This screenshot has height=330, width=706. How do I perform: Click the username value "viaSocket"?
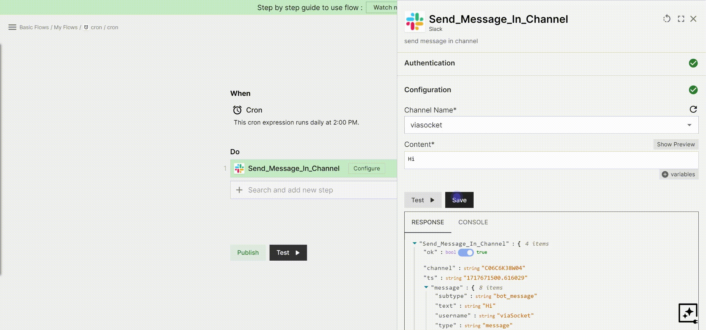point(515,315)
